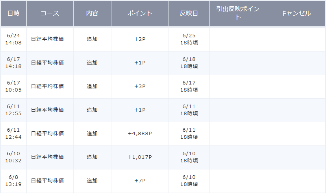Select the 6/24 14:08 date cell
Screen dimensions: 326x193
click(13, 39)
